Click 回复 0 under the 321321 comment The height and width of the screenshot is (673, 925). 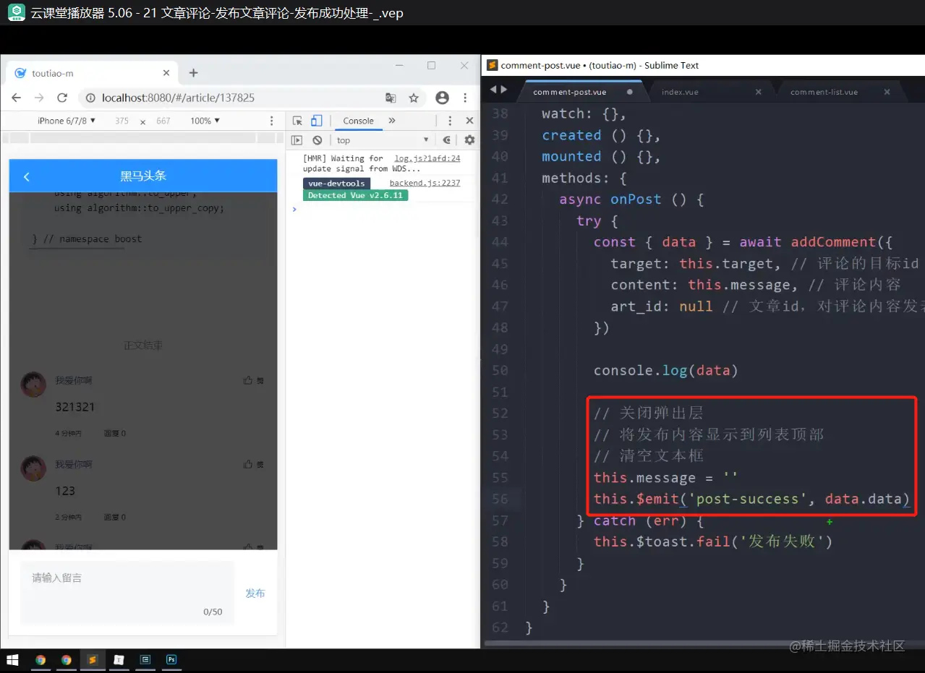pos(115,434)
